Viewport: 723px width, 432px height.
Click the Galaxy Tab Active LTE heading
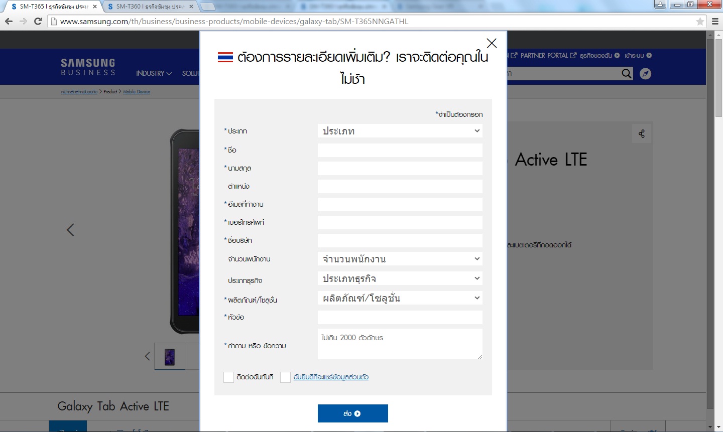pyautogui.click(x=113, y=406)
